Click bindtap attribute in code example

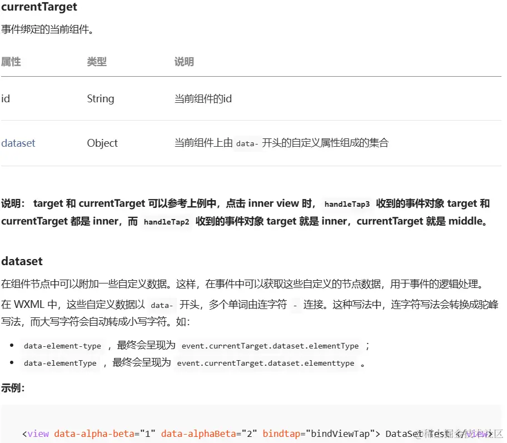(281, 434)
